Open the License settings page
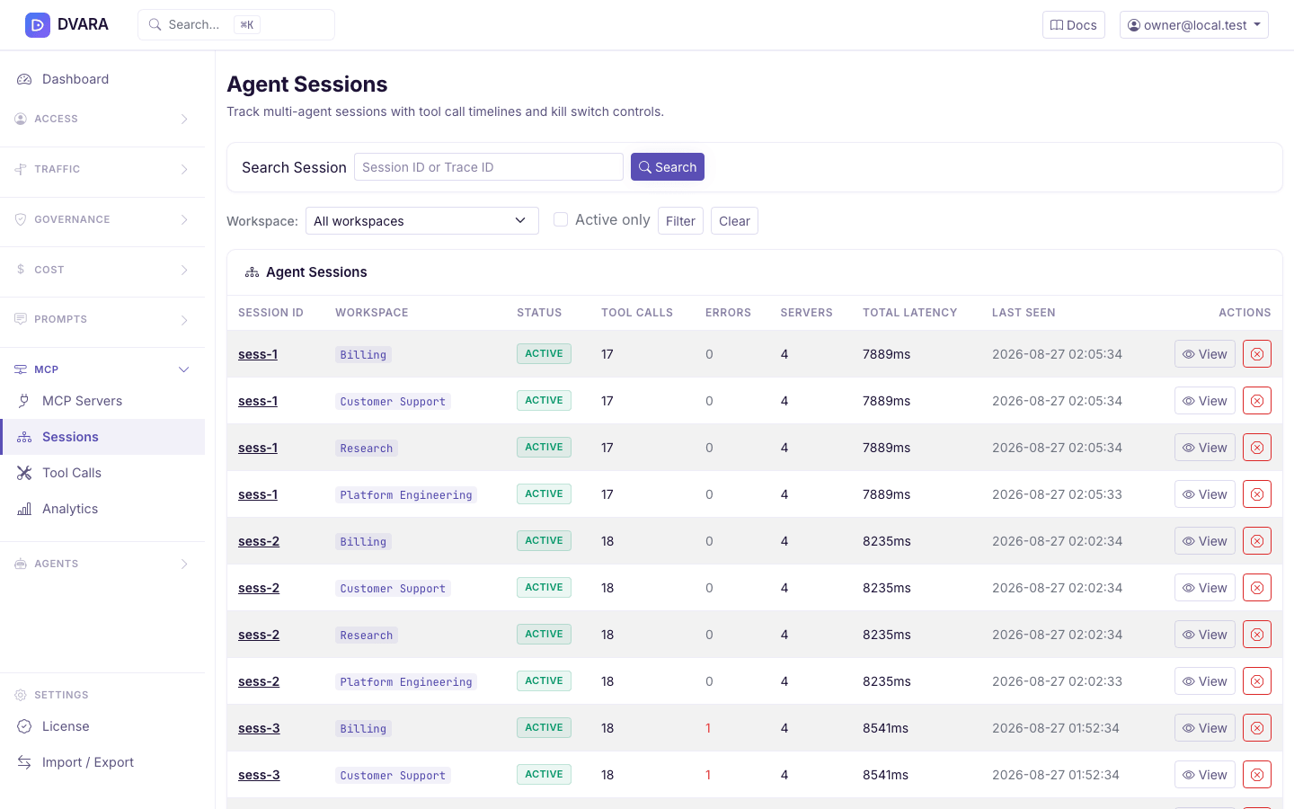 (x=102, y=726)
